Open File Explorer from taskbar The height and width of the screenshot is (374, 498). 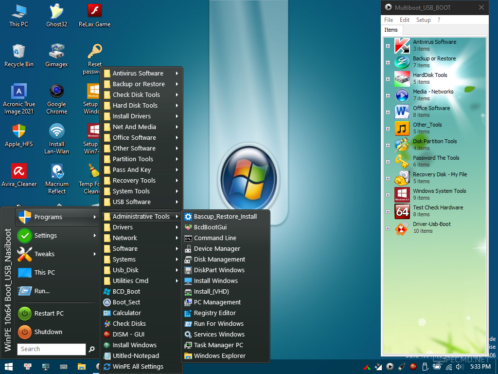click(x=82, y=367)
